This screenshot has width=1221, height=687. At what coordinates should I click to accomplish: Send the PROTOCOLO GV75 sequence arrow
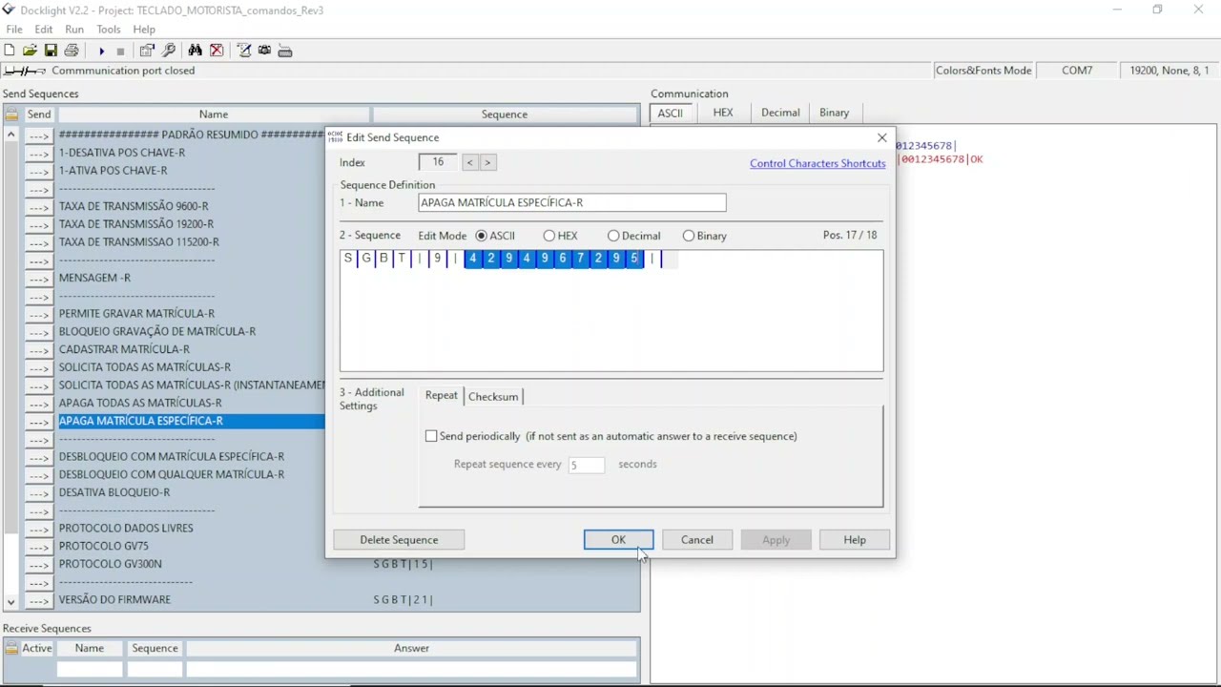[38, 546]
